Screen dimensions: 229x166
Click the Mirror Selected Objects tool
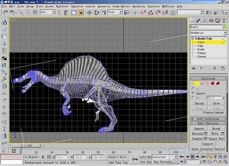pyautogui.click(x=209, y=13)
